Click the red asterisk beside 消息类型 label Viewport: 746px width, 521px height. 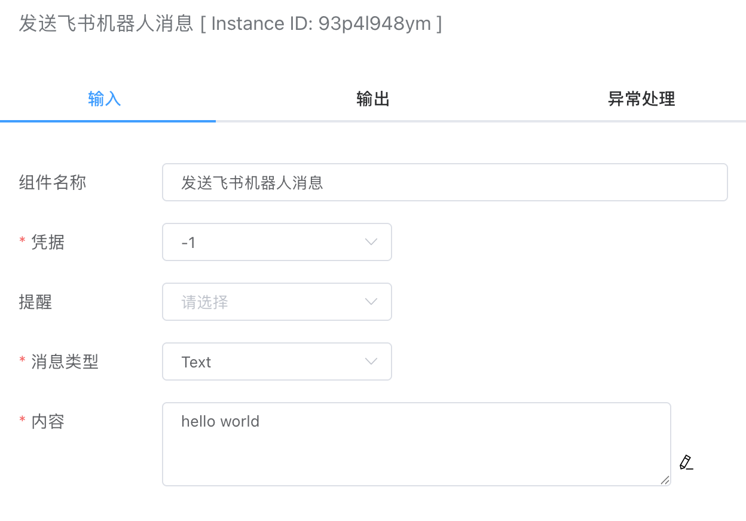pos(22,361)
